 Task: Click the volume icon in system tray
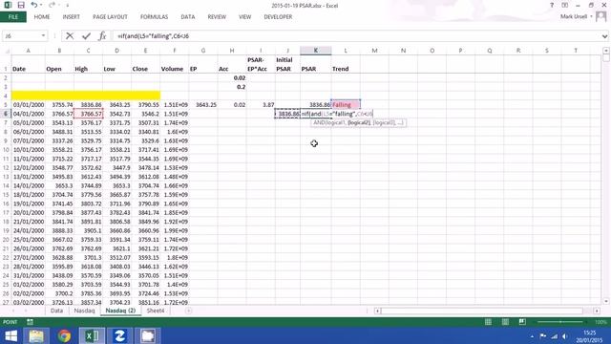[565, 336]
